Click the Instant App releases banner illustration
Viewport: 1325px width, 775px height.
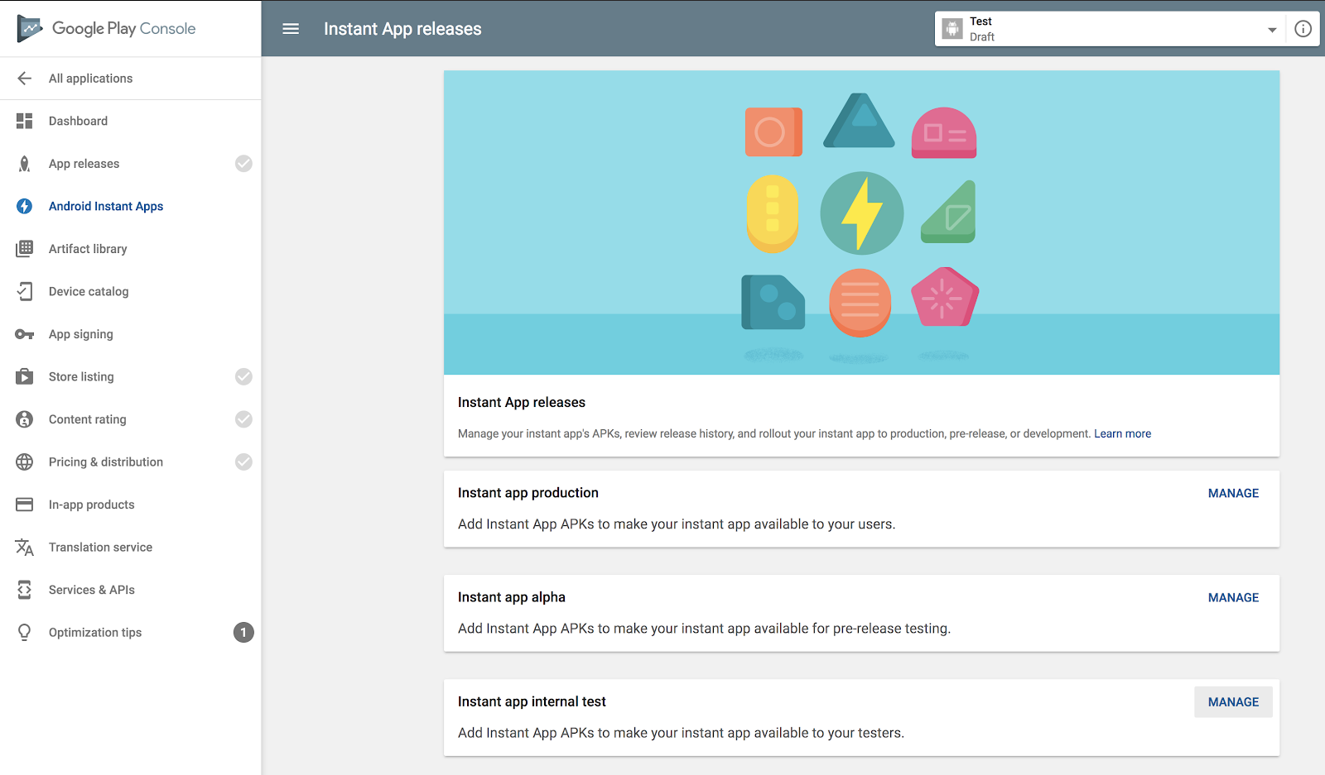[x=861, y=222]
